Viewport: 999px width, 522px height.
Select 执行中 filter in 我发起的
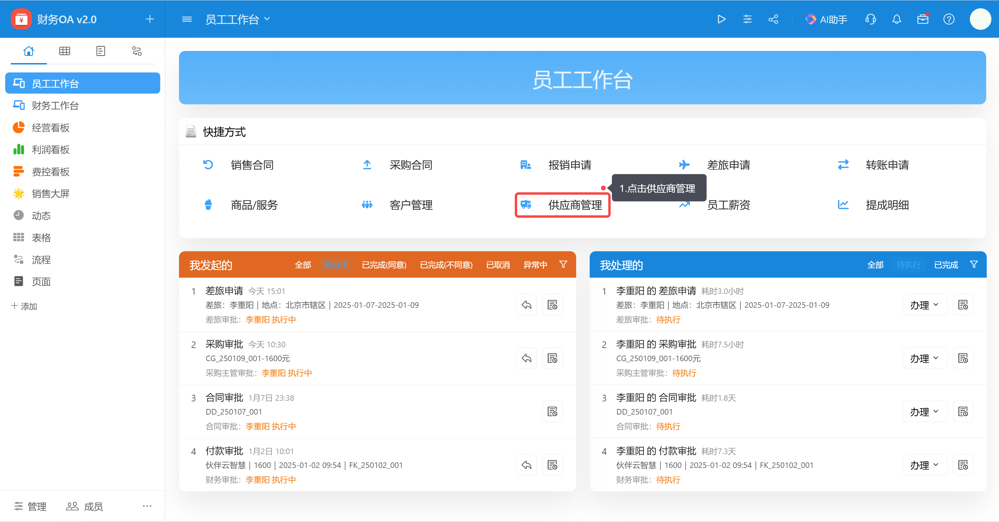(336, 265)
